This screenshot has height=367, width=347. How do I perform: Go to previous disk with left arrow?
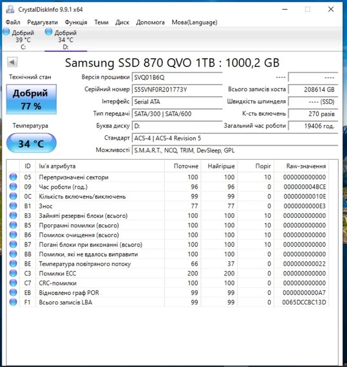pos(12,62)
